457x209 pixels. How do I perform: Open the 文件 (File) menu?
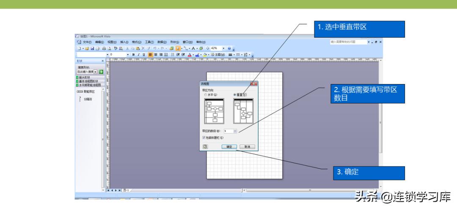87,42
